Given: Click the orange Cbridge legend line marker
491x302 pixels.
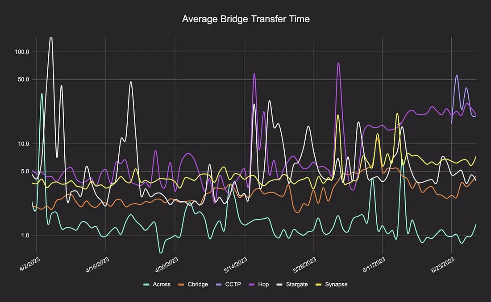Looking at the screenshot, I should tap(182, 284).
